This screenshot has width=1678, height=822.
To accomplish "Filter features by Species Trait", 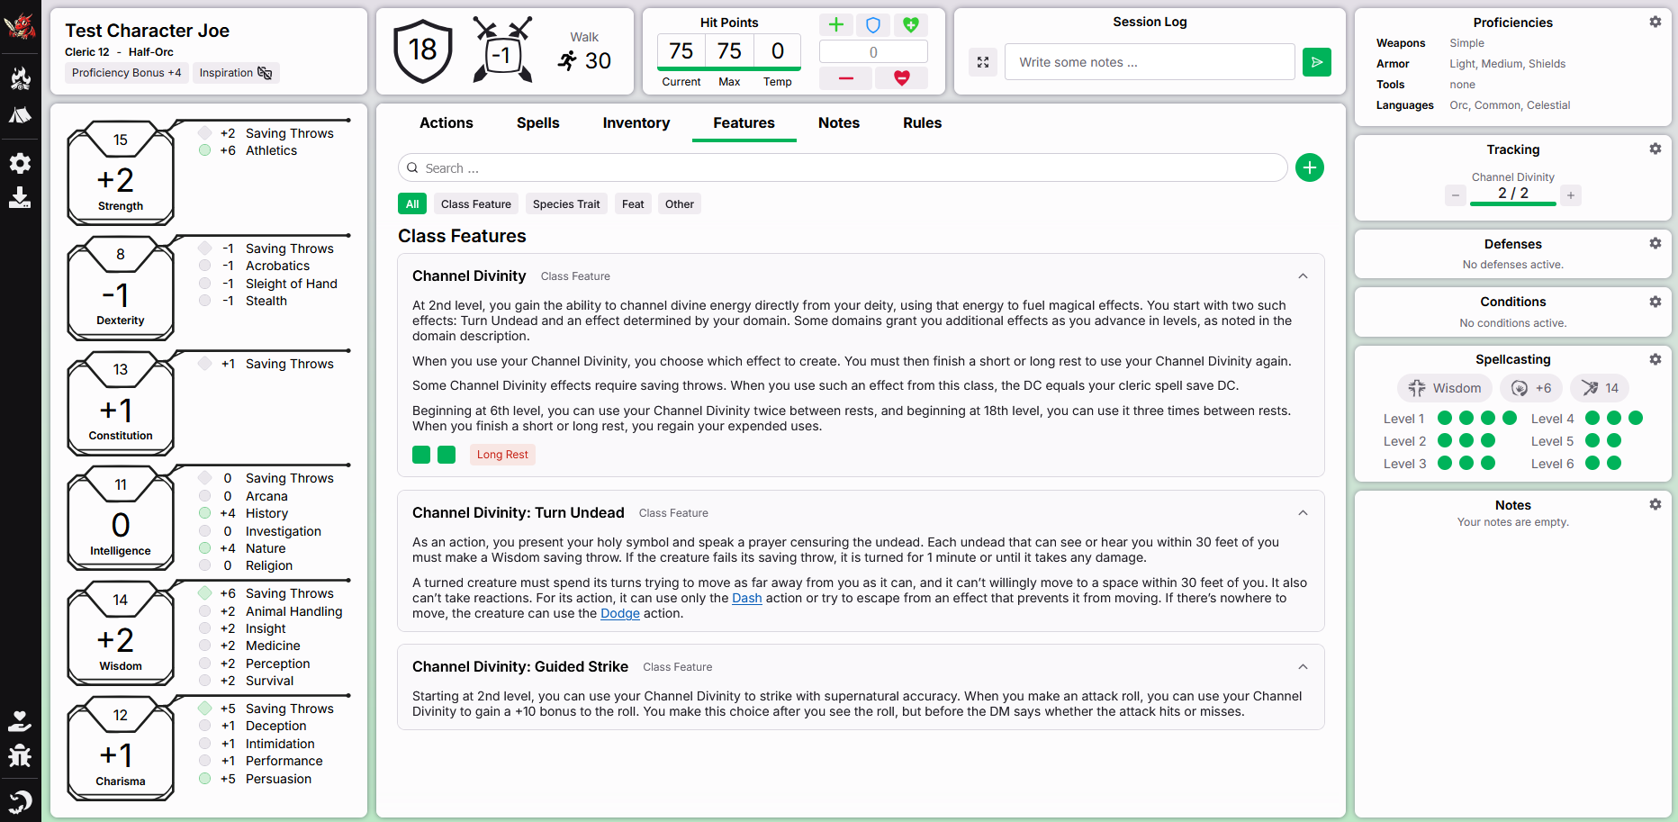I will [x=566, y=204].
